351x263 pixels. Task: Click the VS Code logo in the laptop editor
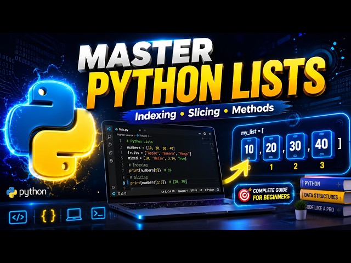click(109, 129)
